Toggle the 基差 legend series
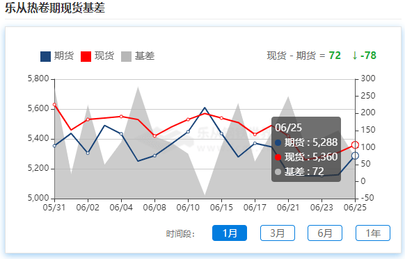The width and height of the screenshot is (405, 259). click(x=138, y=56)
